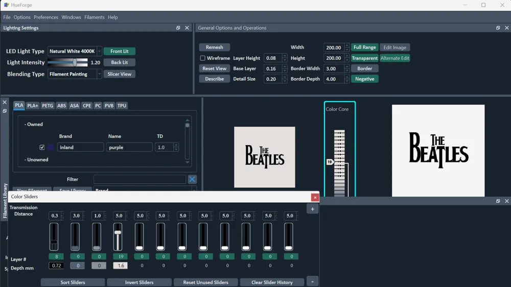Click the Border button

tap(365, 68)
